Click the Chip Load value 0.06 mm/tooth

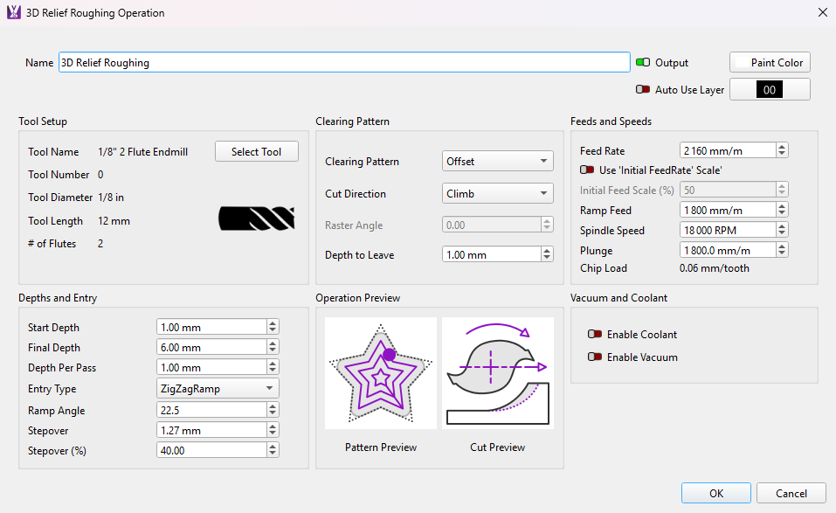[x=714, y=268]
